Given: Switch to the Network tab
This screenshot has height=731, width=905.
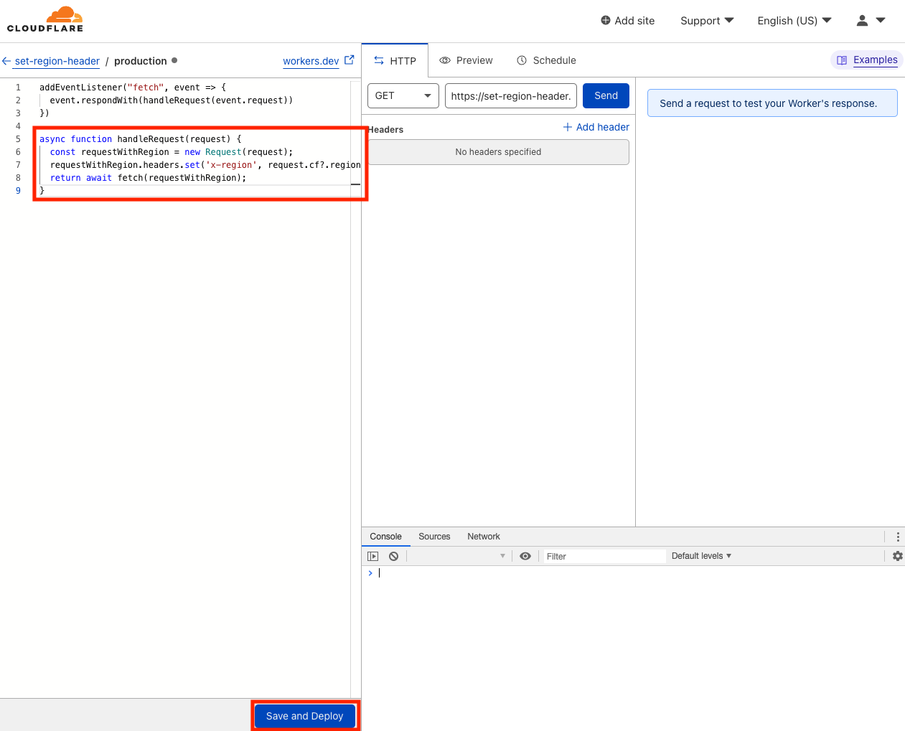Looking at the screenshot, I should tap(483, 536).
